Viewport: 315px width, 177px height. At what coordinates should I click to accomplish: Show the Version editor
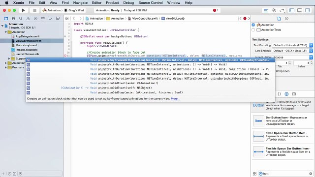pos(282,10)
